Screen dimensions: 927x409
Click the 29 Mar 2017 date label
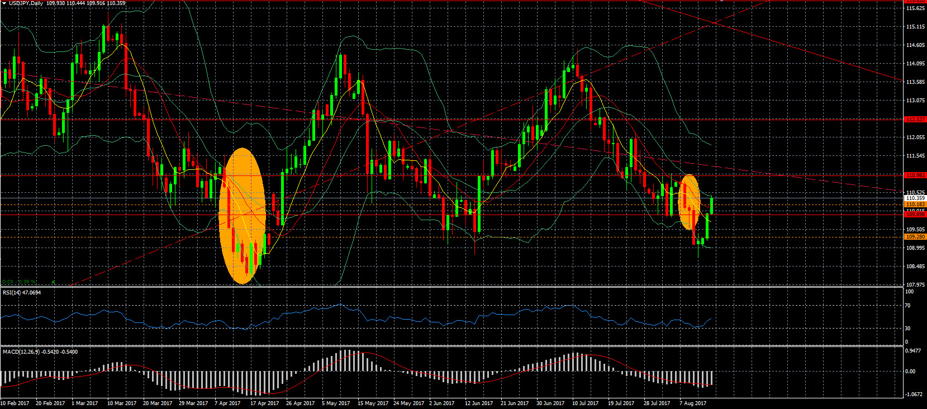coord(193,403)
